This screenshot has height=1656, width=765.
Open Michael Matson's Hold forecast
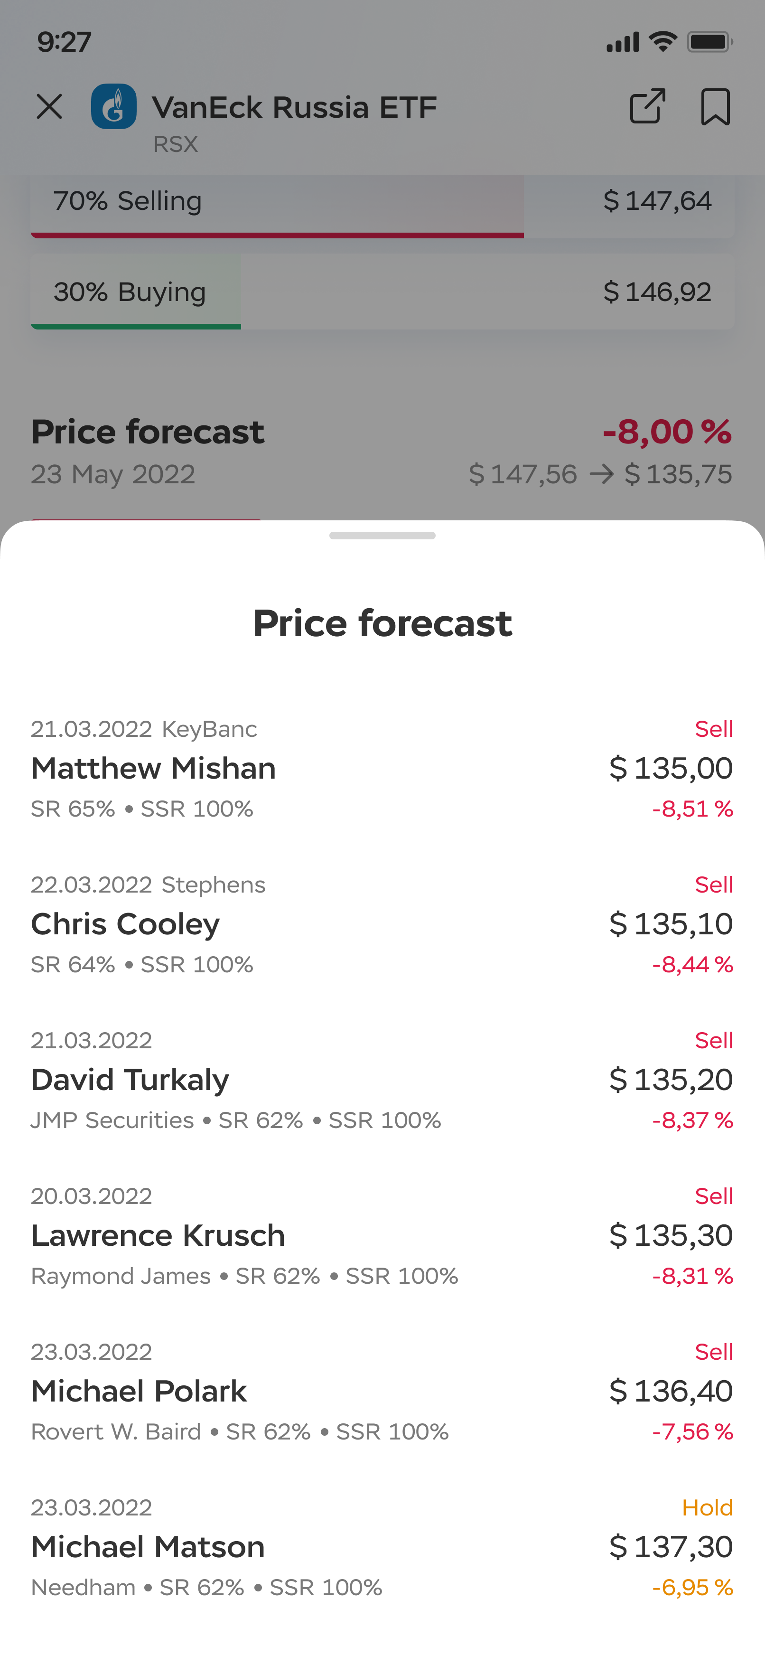(x=382, y=1547)
